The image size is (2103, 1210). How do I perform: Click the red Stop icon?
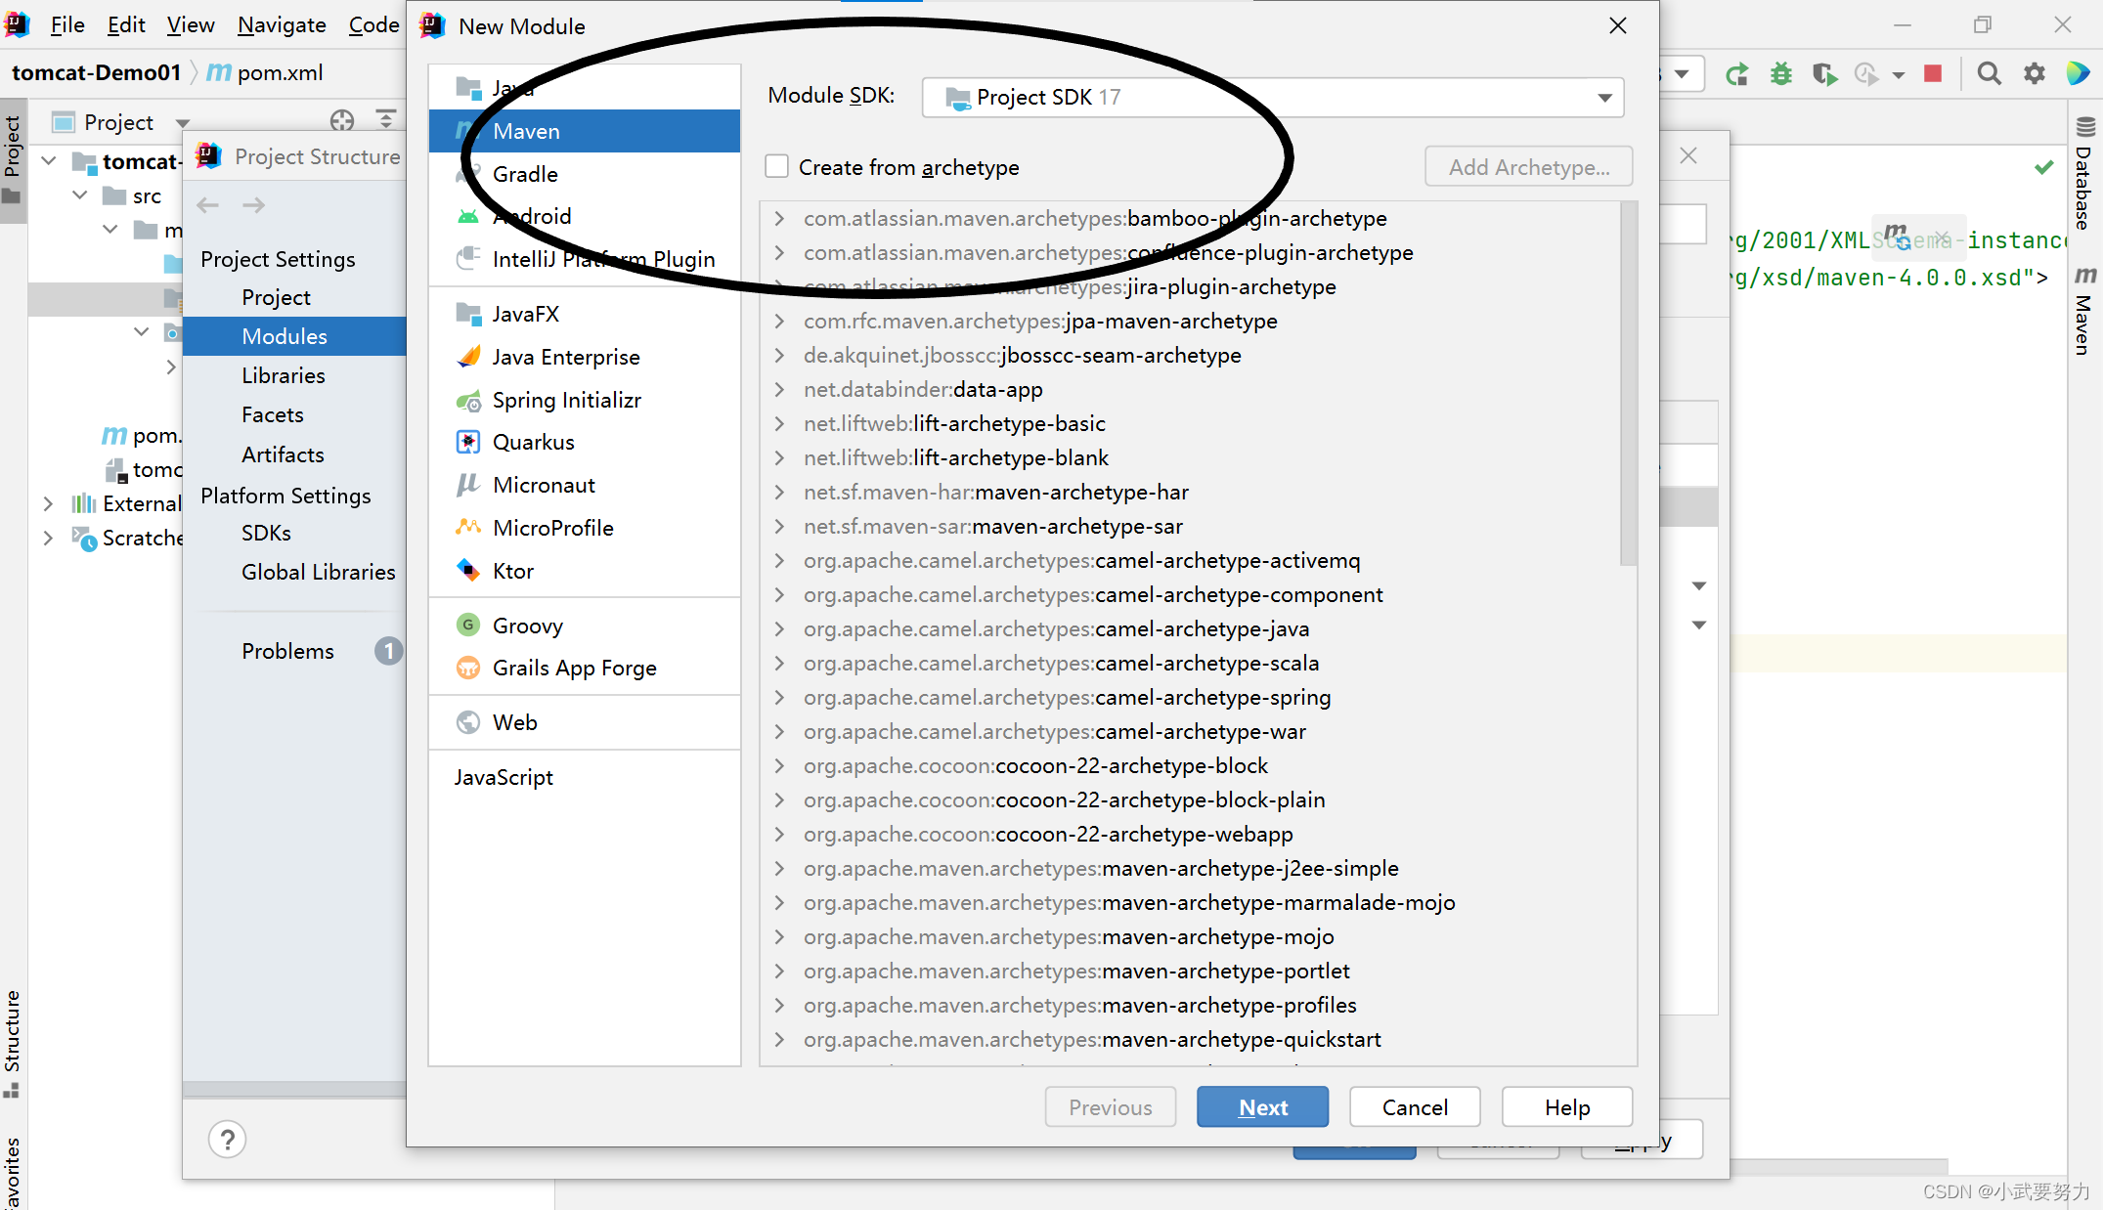pyautogui.click(x=1933, y=74)
